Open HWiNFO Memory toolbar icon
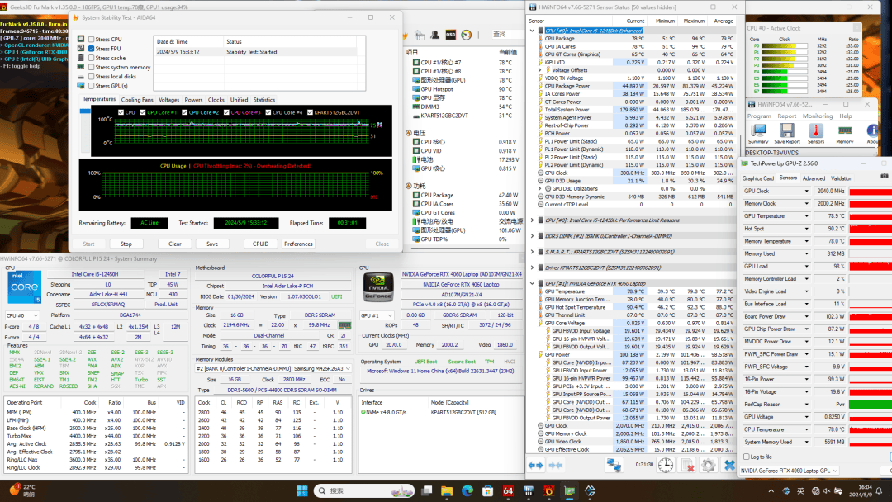 tap(844, 135)
